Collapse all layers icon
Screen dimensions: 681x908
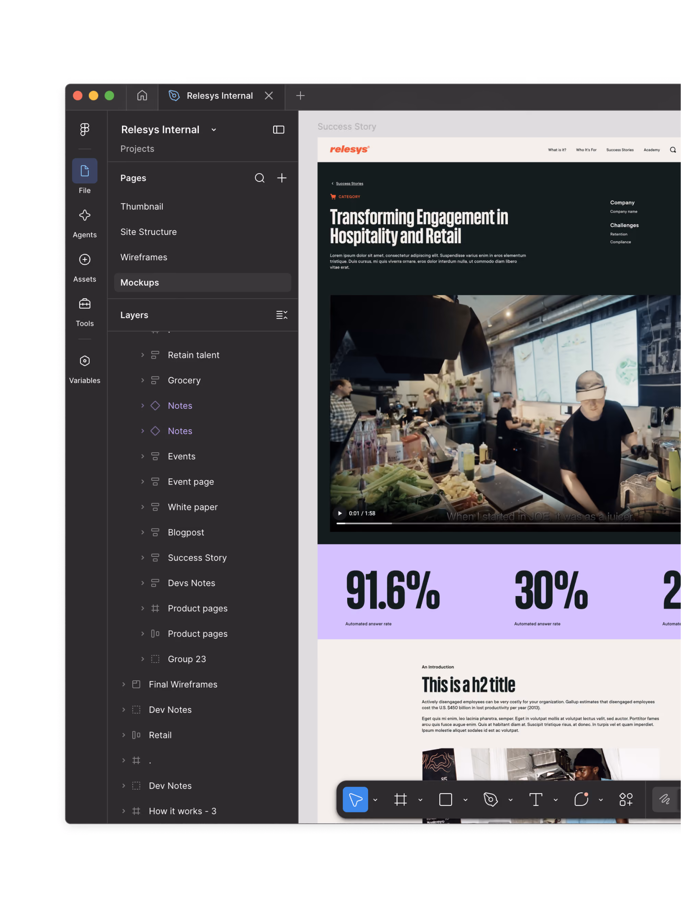click(x=282, y=315)
